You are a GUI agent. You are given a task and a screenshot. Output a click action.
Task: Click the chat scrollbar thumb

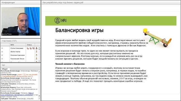[39, 96]
